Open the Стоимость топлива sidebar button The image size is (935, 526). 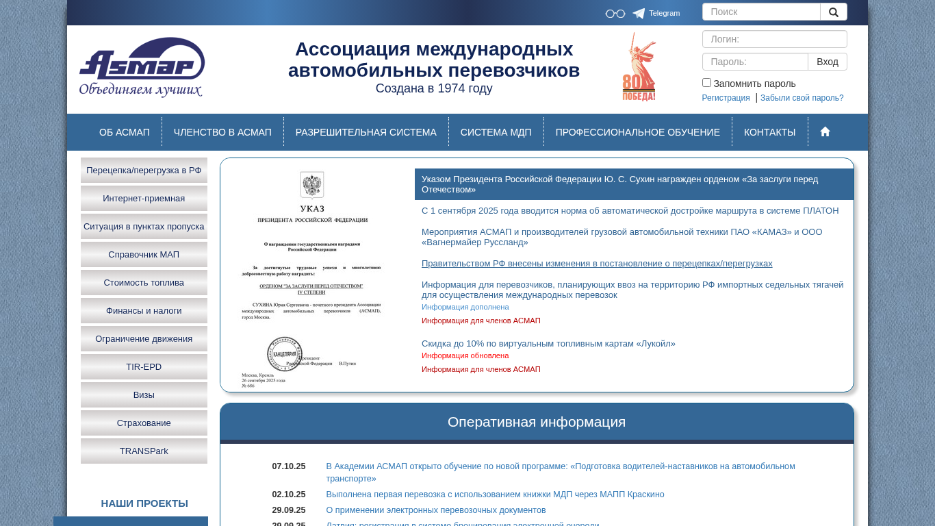[144, 282]
